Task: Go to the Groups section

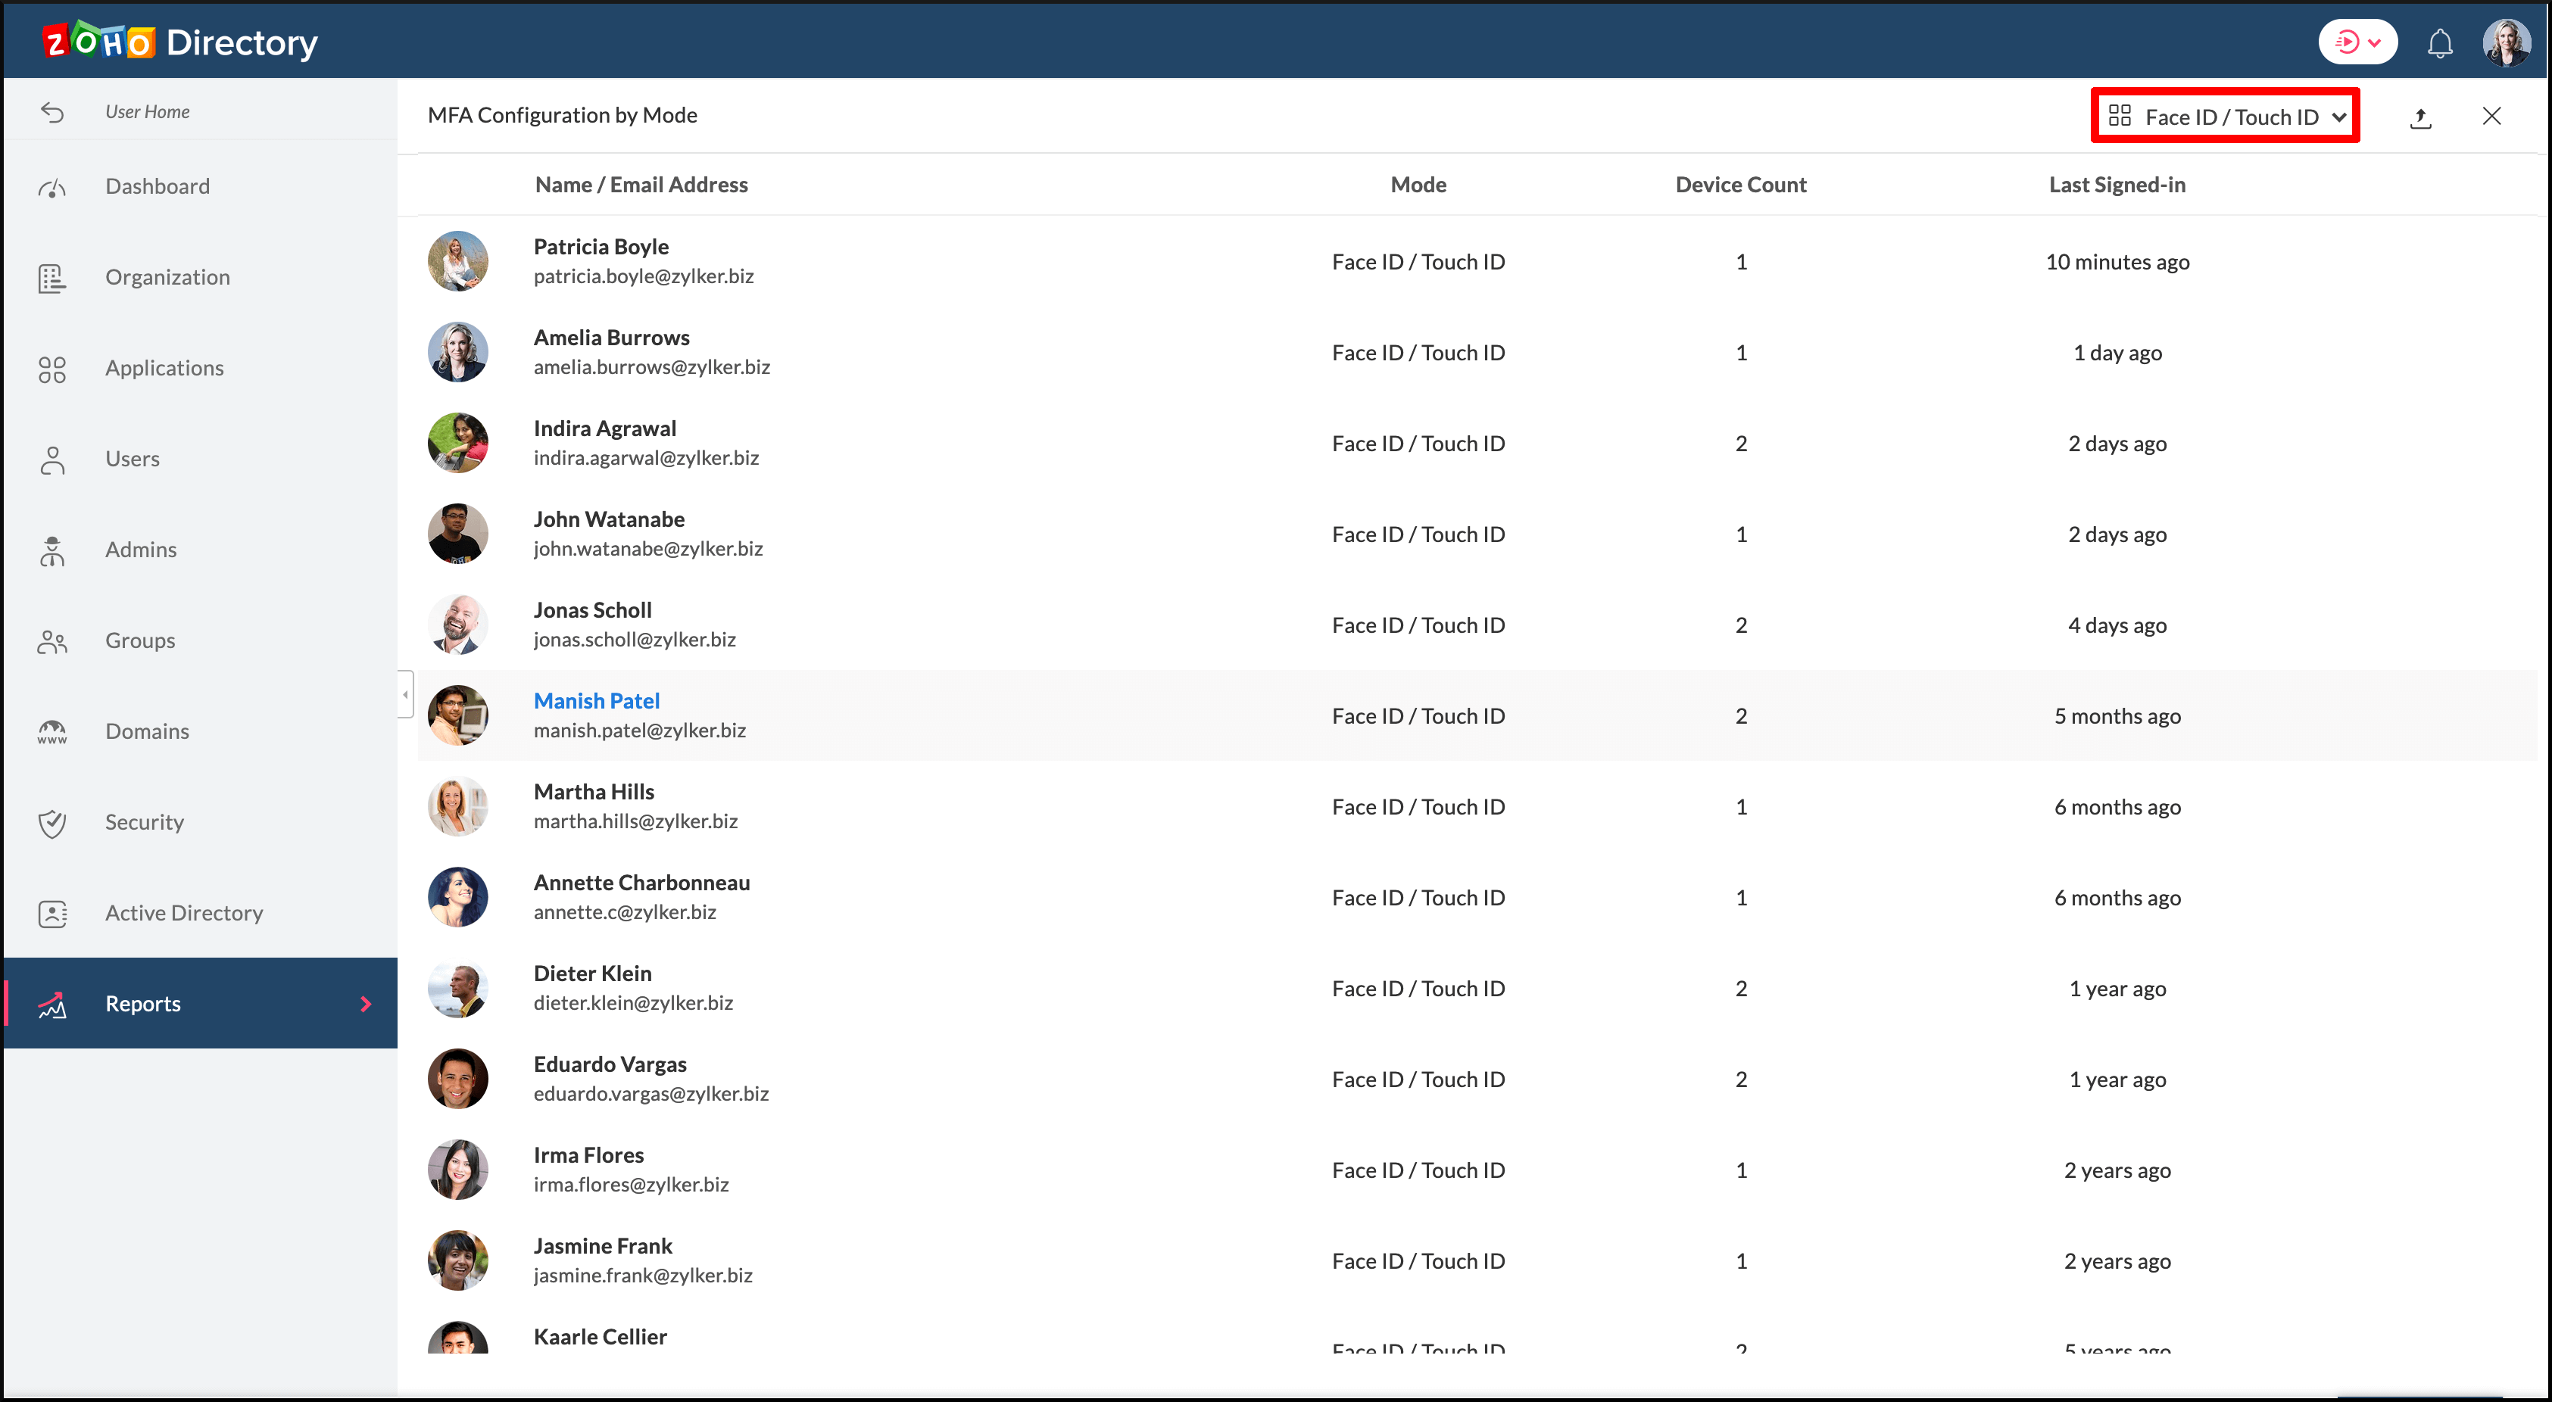Action: click(139, 640)
